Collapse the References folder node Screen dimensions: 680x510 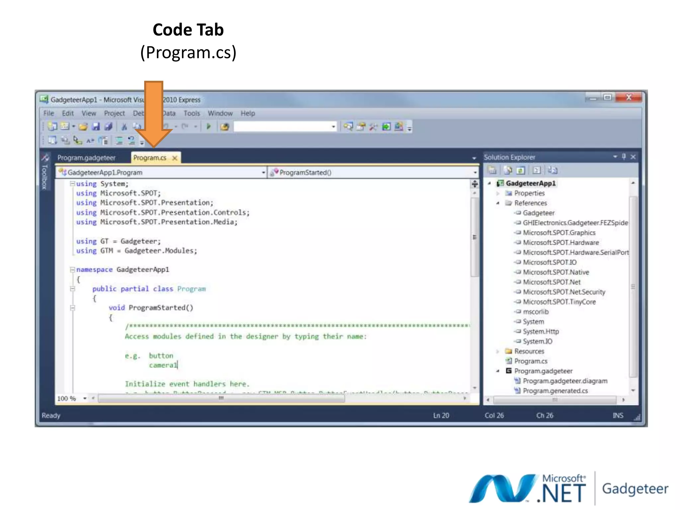pos(498,203)
